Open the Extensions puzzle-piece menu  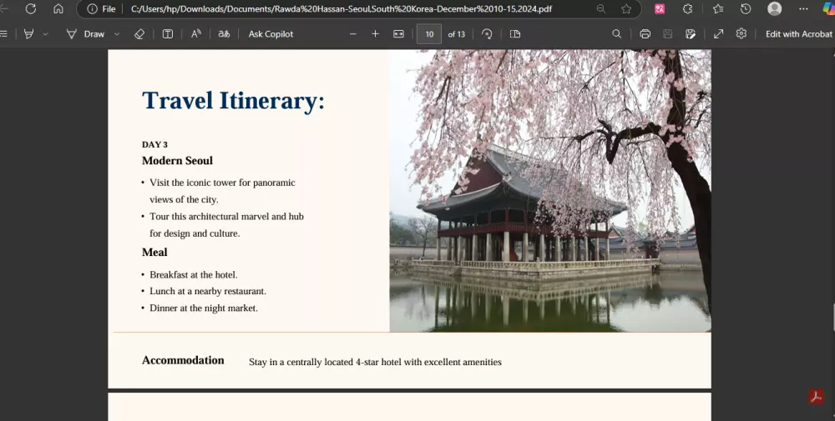[688, 9]
